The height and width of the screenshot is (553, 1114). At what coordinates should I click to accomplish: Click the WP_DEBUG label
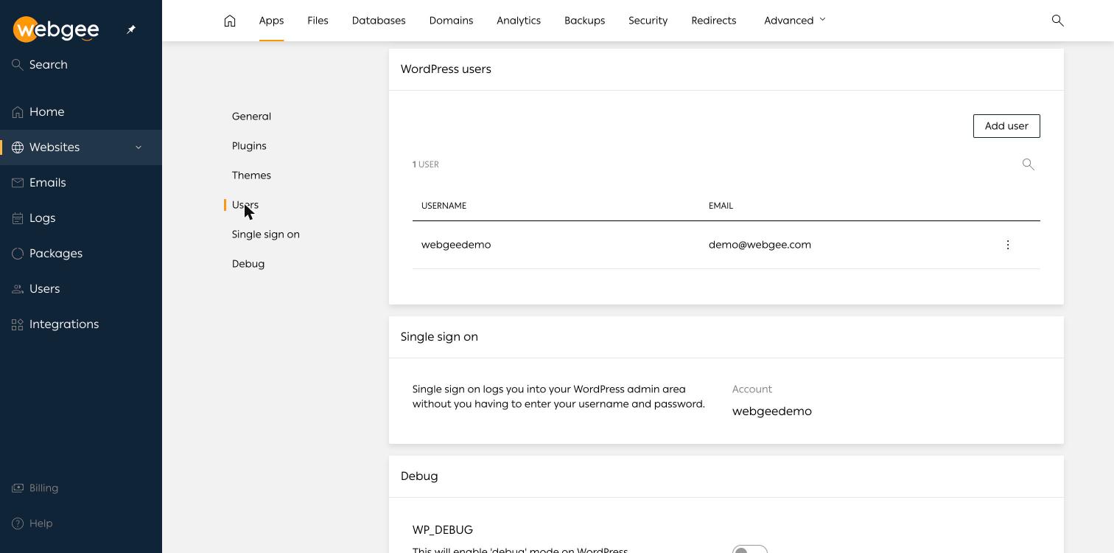[443, 530]
